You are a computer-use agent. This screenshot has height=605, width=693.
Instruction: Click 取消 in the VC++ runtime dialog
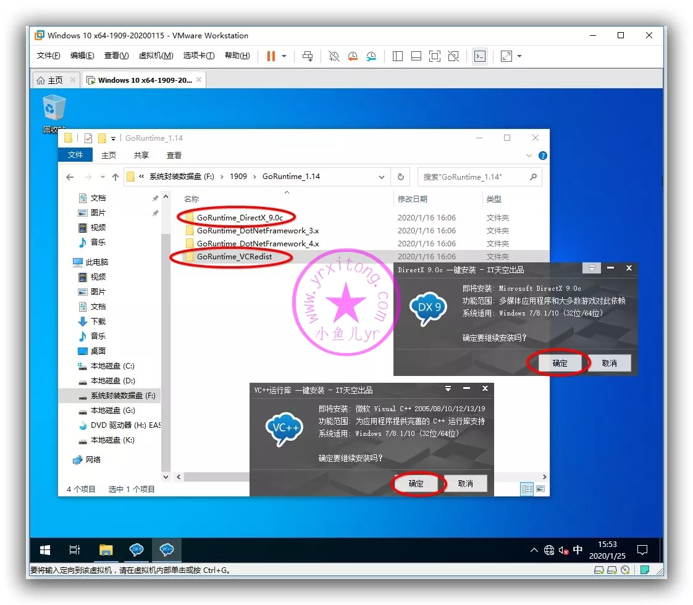pyautogui.click(x=465, y=483)
